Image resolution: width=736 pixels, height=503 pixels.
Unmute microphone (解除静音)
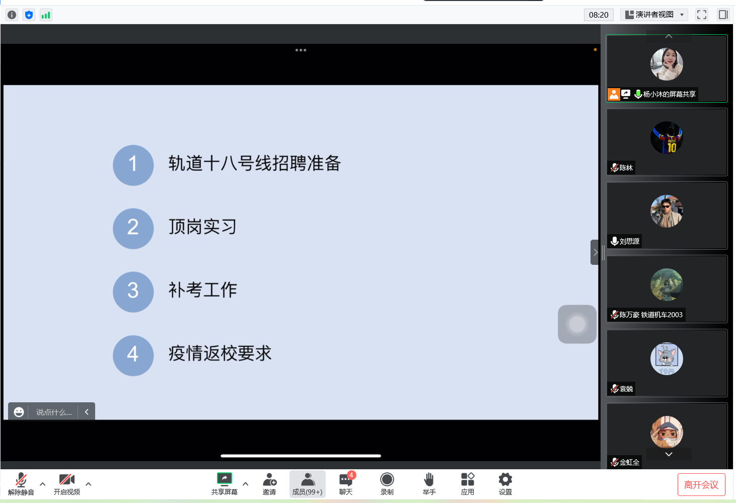coord(21,484)
